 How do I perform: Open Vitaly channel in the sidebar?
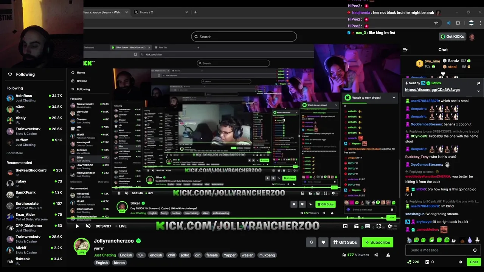(34, 120)
